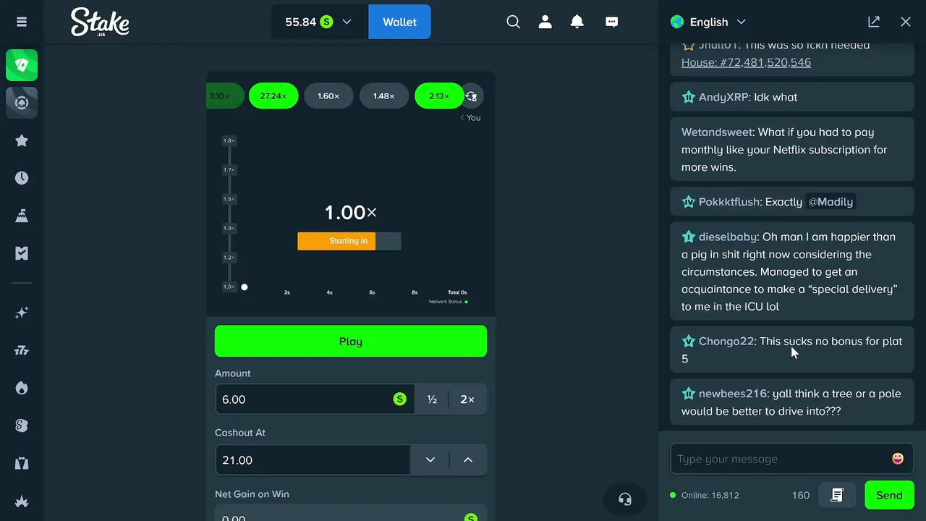Select the 27.24× previous result chip
The height and width of the screenshot is (521, 926).
(x=273, y=96)
